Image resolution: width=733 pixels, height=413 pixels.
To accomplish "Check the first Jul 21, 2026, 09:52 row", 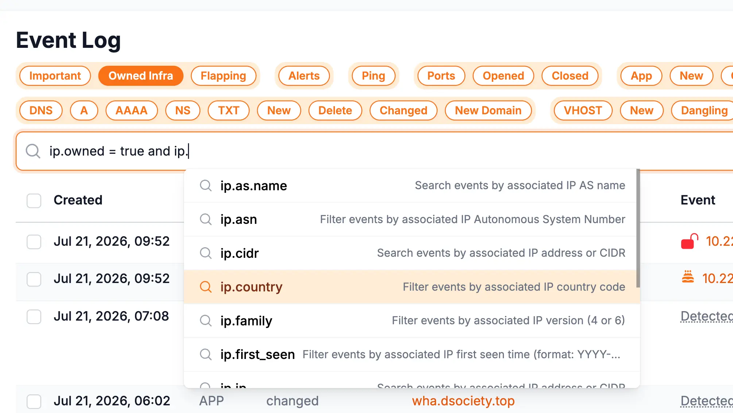I will (x=34, y=242).
